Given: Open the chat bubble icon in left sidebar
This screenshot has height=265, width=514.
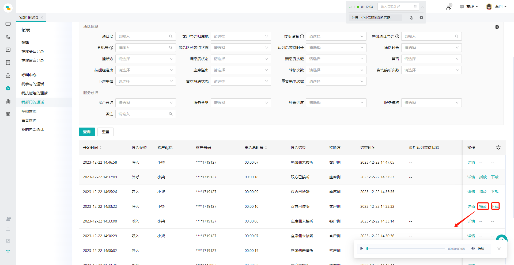Looking at the screenshot, I should 8,24.
